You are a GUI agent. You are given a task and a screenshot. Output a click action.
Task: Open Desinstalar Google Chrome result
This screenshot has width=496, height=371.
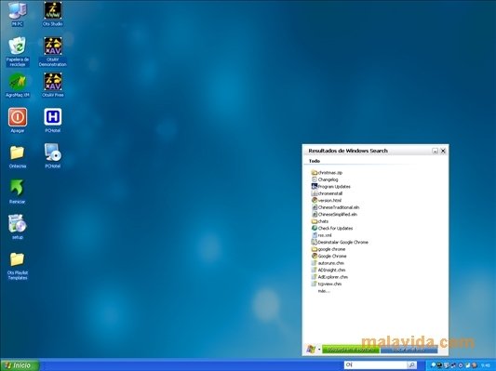[x=340, y=242]
